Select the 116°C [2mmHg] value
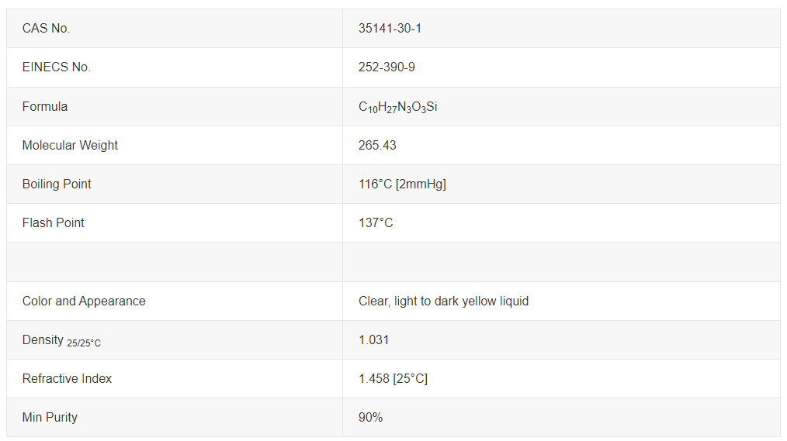Image resolution: width=787 pixels, height=441 pixels. (402, 184)
